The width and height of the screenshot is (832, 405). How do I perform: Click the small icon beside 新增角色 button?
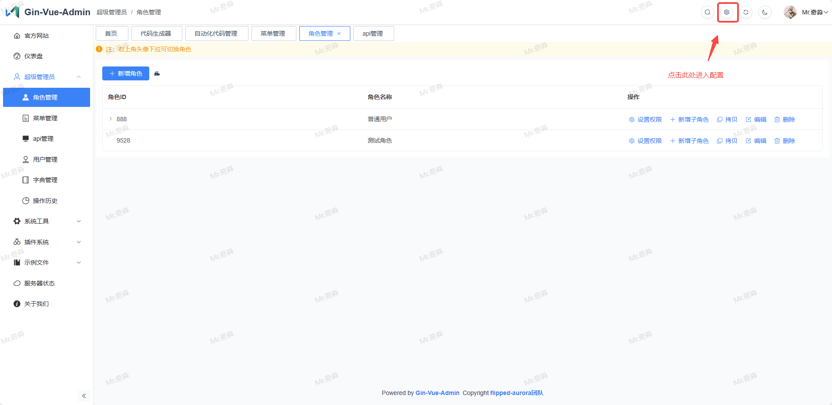[x=157, y=74]
